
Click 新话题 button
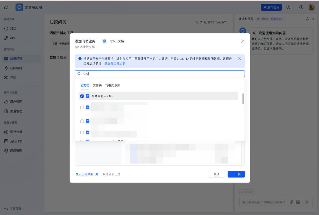coord(247,192)
